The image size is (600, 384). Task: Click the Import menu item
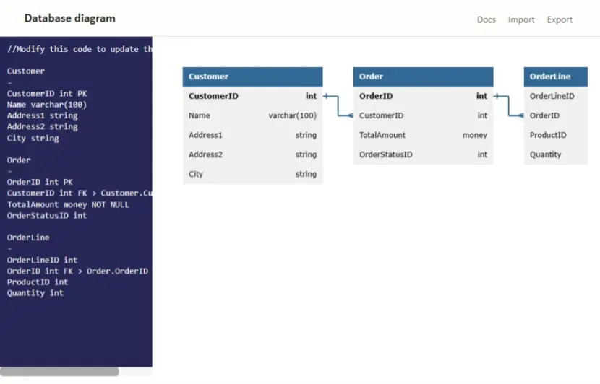521,20
